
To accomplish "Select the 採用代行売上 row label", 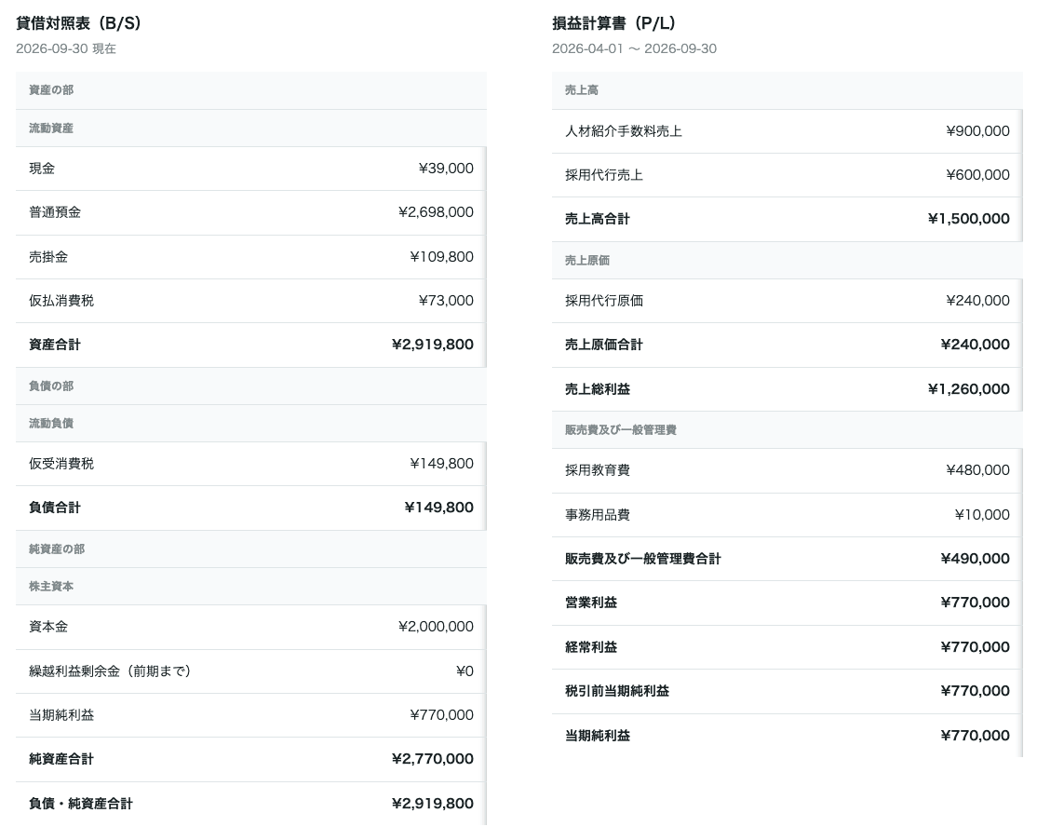I will pyautogui.click(x=604, y=175).
